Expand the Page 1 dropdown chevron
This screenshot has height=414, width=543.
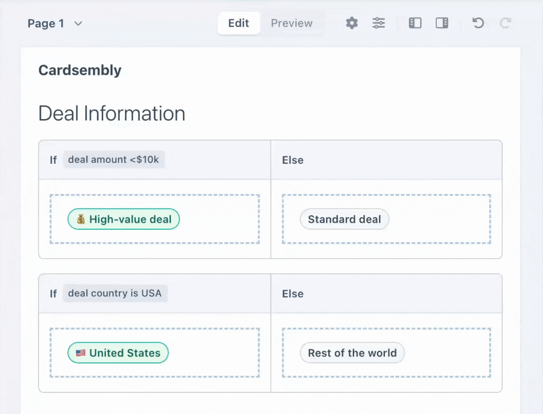coord(78,24)
